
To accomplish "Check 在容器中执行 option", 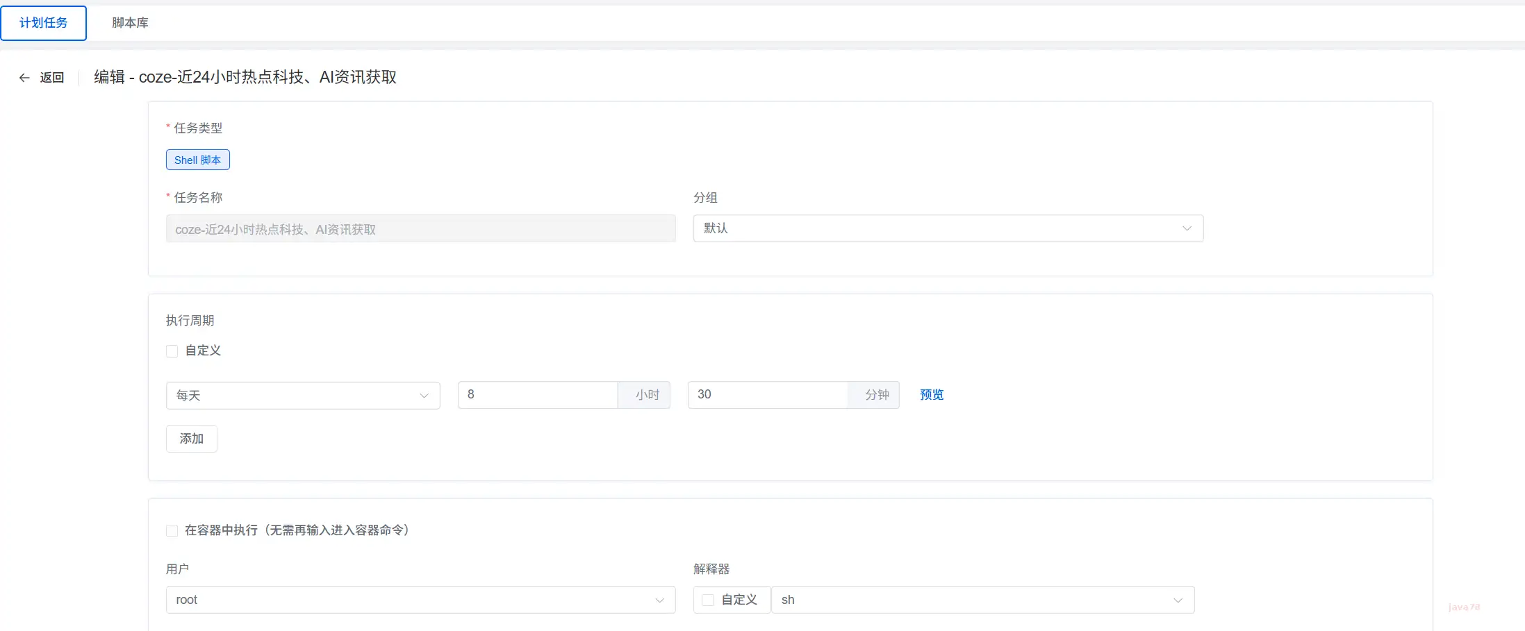I will (x=172, y=531).
